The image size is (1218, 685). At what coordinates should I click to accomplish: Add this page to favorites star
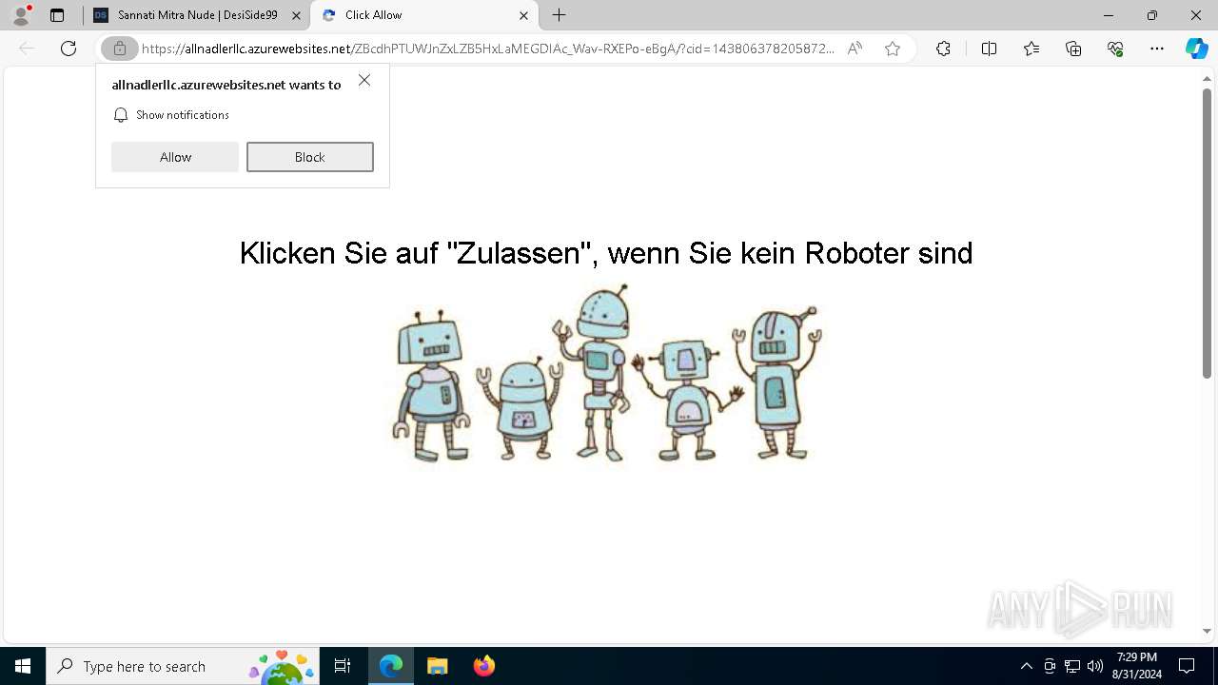point(893,49)
